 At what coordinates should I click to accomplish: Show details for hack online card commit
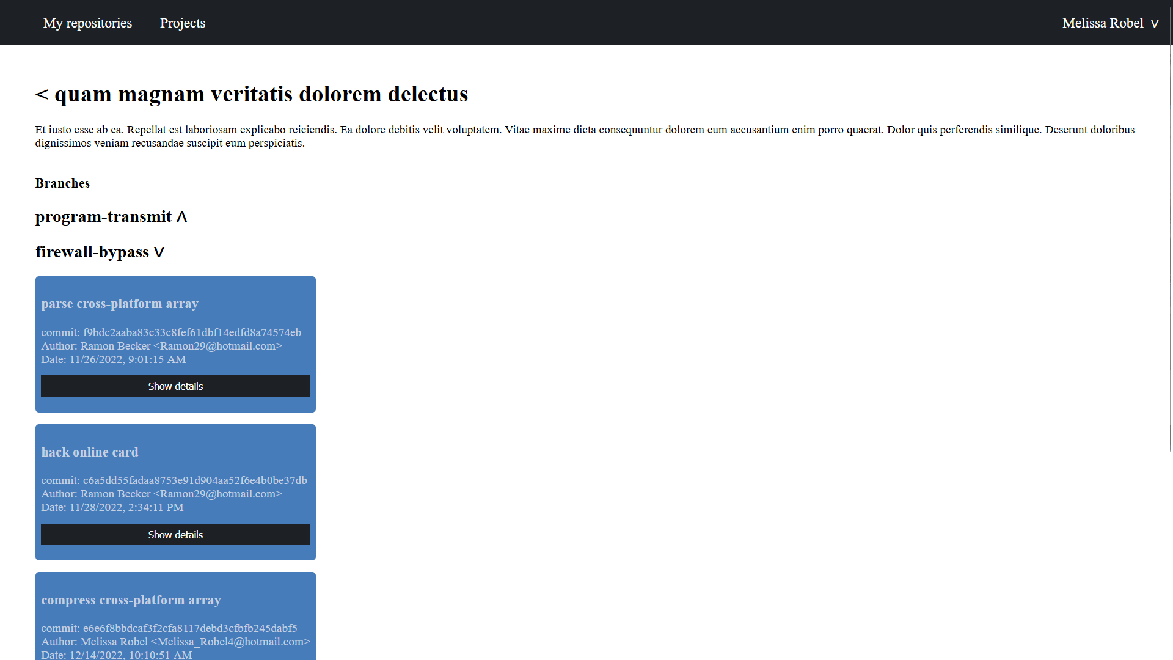click(175, 535)
